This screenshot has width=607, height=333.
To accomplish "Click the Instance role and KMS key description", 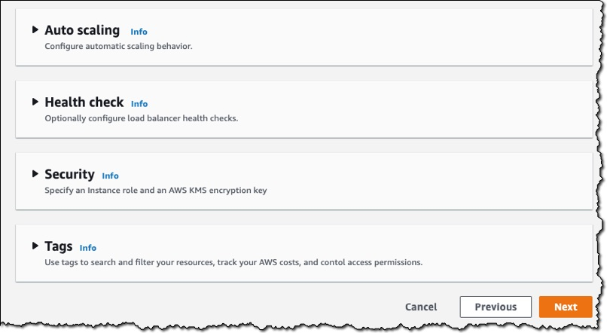I will point(155,191).
